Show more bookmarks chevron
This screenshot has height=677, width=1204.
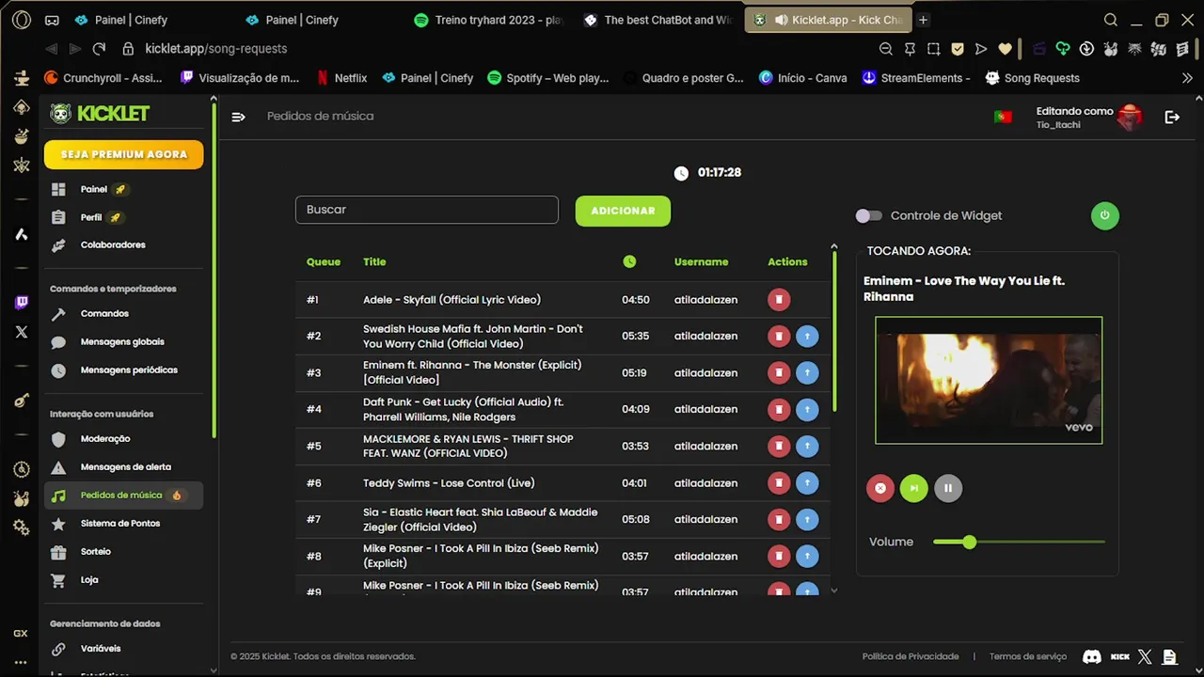pos(1187,78)
